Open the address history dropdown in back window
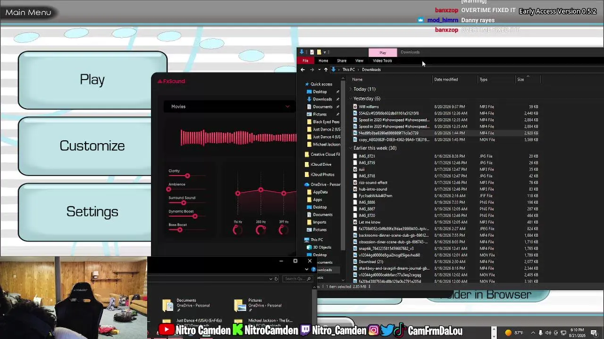Image resolution: width=604 pixels, height=339 pixels. 271,279
